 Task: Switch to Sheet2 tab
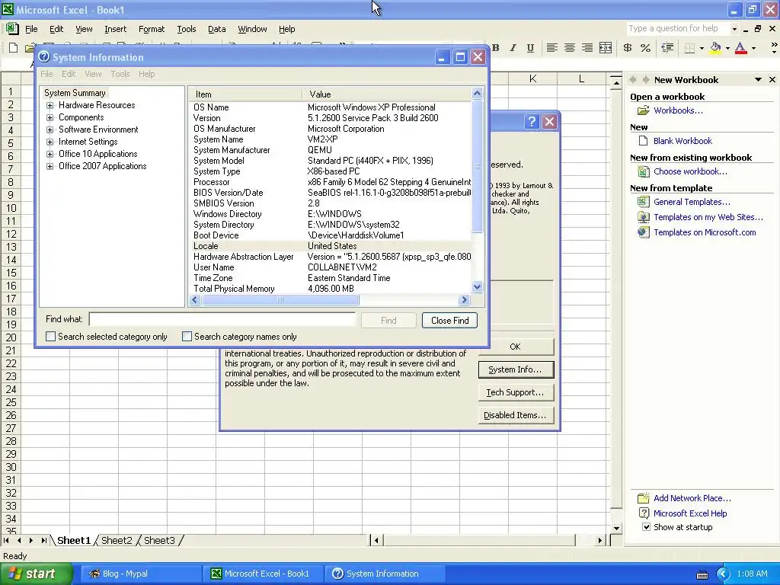click(x=117, y=540)
